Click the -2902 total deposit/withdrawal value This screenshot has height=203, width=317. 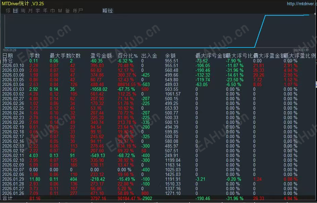pos(147,198)
